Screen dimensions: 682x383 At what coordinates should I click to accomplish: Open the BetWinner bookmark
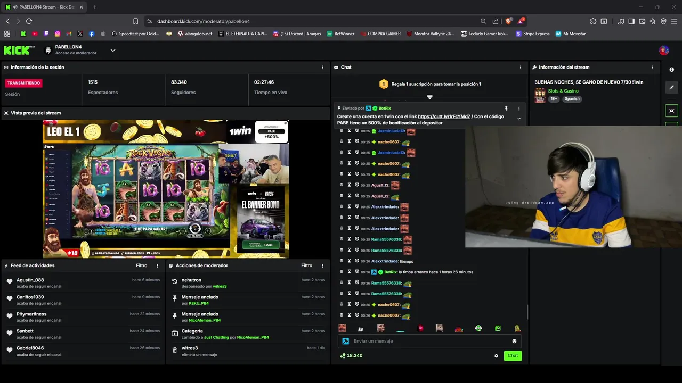pos(340,34)
